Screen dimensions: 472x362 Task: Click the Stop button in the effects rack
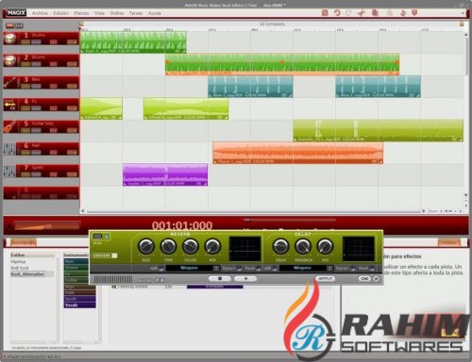click(x=220, y=279)
